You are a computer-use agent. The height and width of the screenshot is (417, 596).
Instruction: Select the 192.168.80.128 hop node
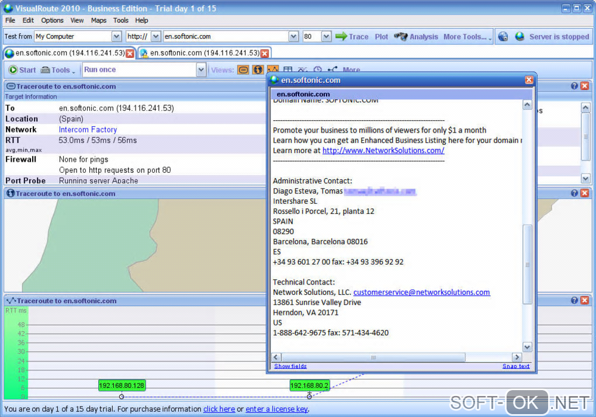[x=122, y=385]
